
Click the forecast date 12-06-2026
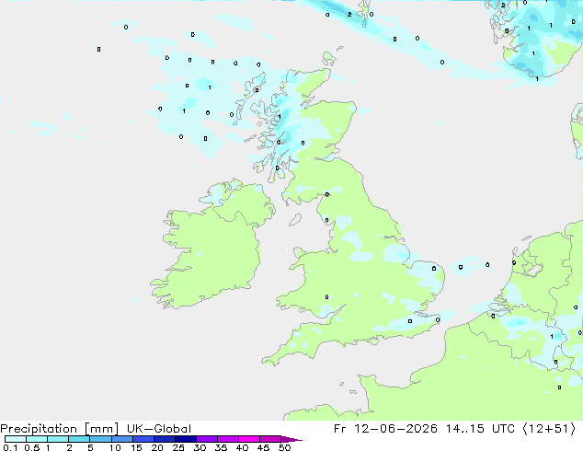(395, 429)
